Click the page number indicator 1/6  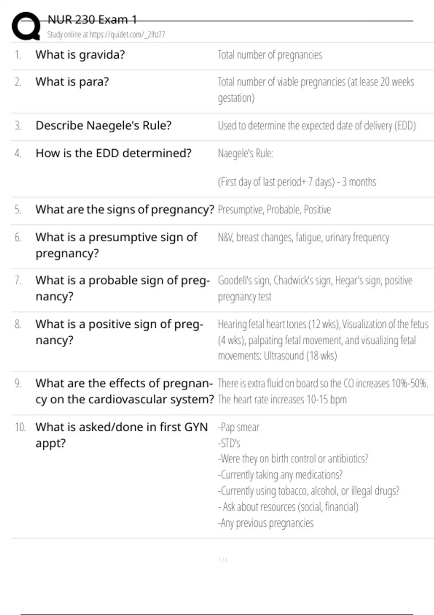tap(223, 560)
